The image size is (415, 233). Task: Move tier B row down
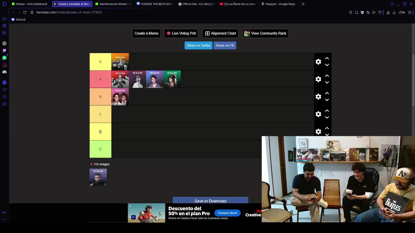(x=327, y=100)
